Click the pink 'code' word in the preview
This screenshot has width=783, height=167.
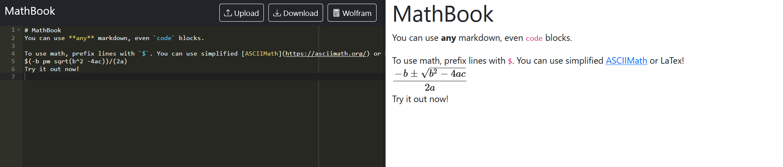[x=534, y=38]
